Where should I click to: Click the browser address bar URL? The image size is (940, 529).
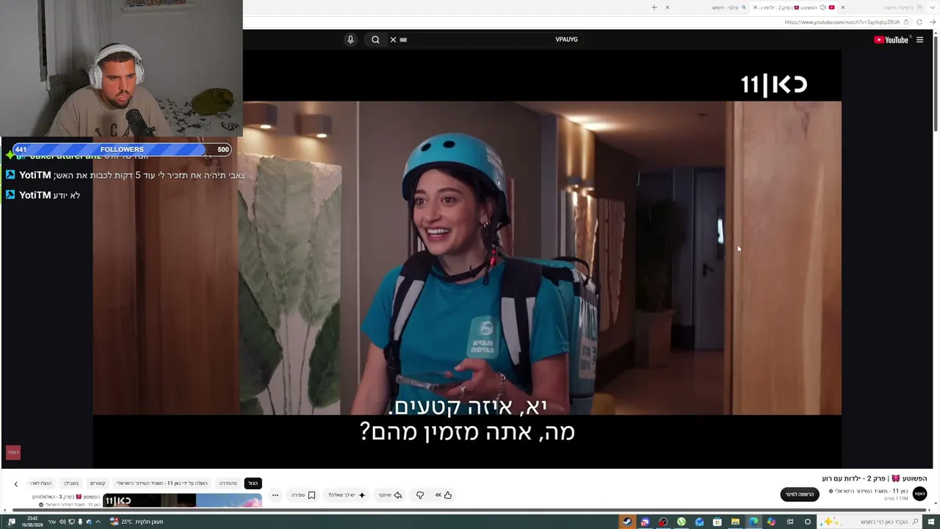pos(842,22)
